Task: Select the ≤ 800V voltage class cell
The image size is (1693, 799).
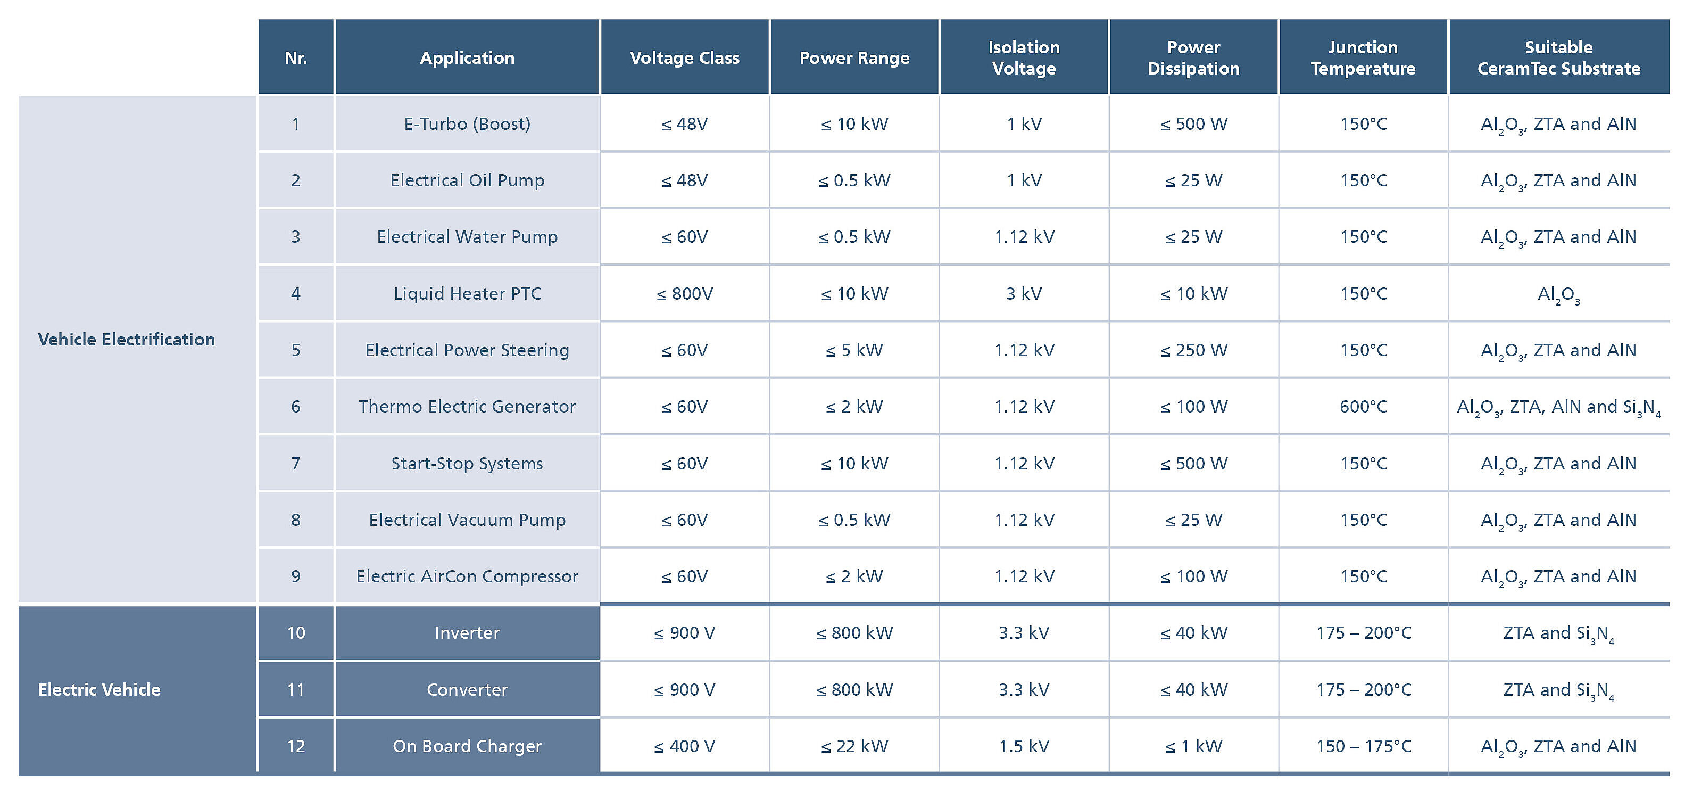Action: click(684, 293)
